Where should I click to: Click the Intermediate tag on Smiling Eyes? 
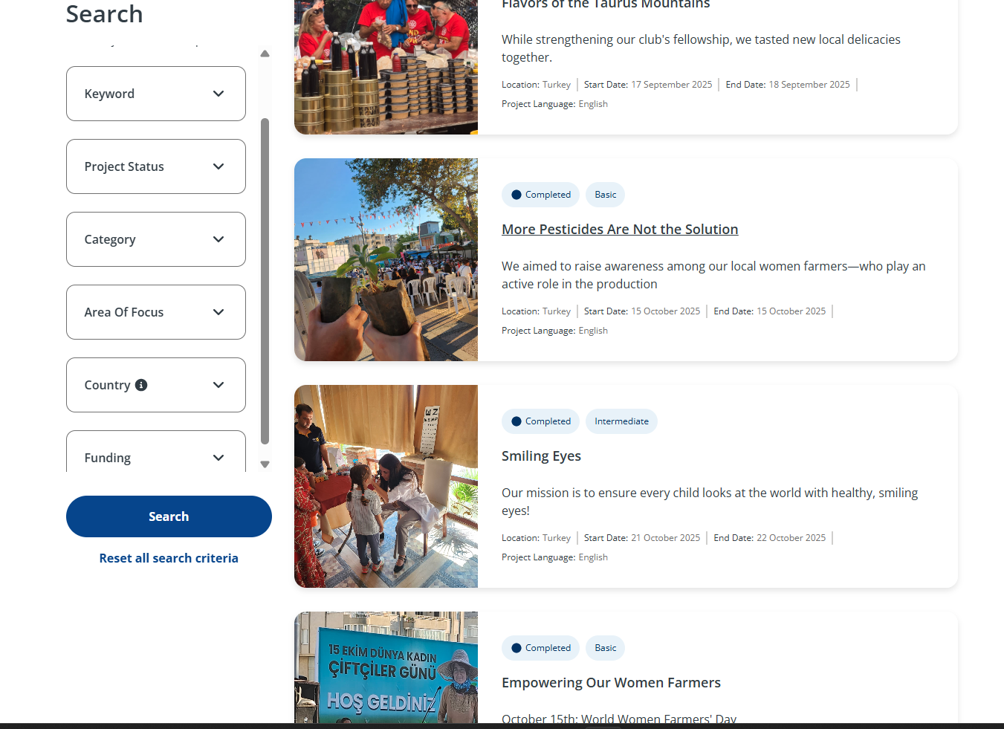click(621, 421)
